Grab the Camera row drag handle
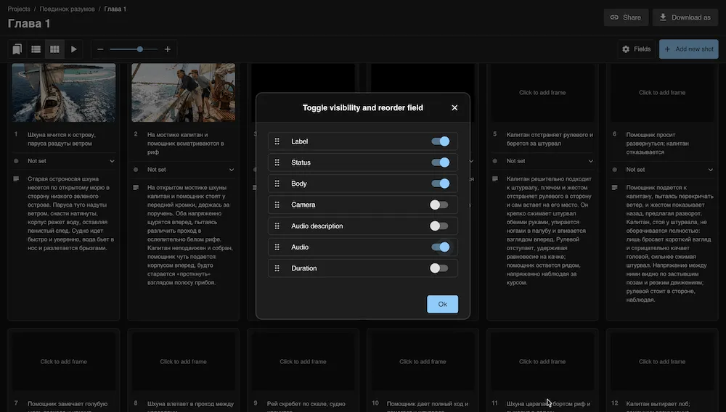The image size is (726, 412). [277, 205]
